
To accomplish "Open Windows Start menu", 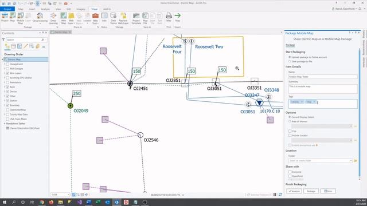I will click(4, 202).
